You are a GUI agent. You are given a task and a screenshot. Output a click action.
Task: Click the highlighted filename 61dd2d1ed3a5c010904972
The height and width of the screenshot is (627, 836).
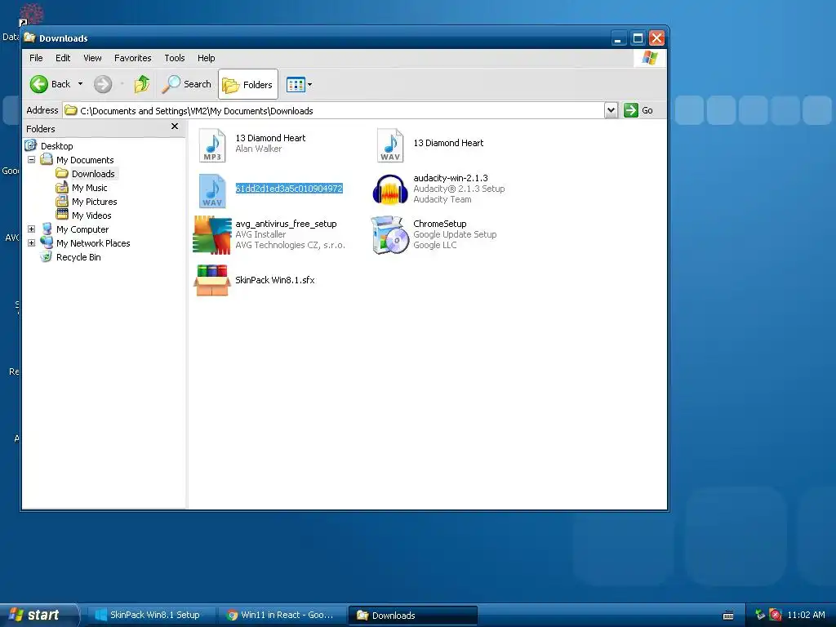[289, 189]
